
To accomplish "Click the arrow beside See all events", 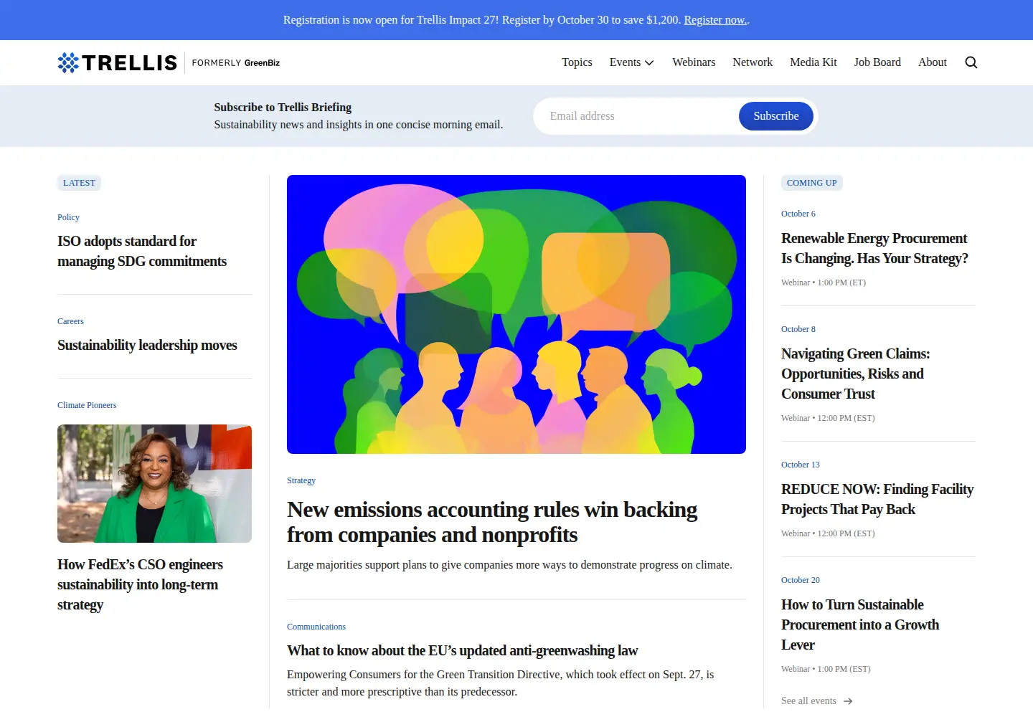I will click(848, 701).
